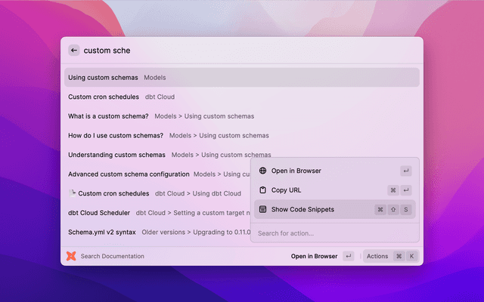Open the Actions panel button

pyautogui.click(x=377, y=256)
